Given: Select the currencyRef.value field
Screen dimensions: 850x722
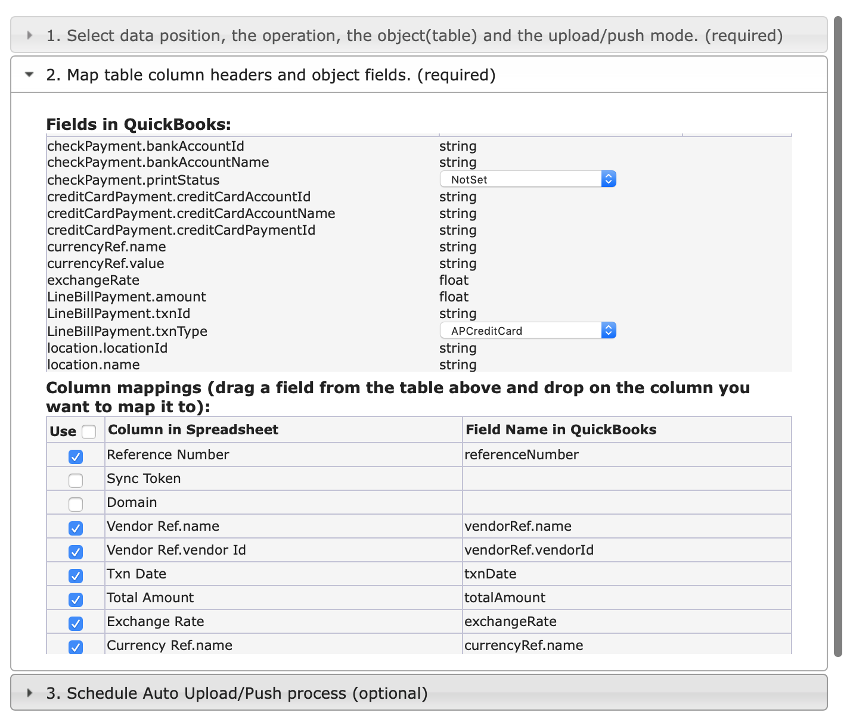Looking at the screenshot, I should click(106, 263).
